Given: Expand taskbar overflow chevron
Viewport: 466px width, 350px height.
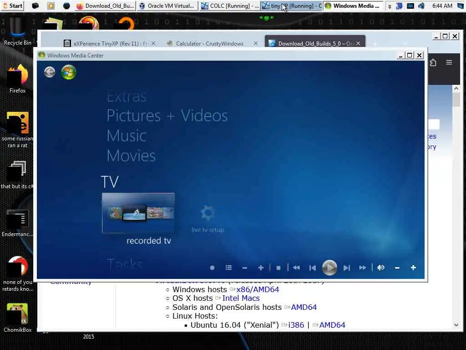Looking at the screenshot, I should pyautogui.click(x=390, y=6).
